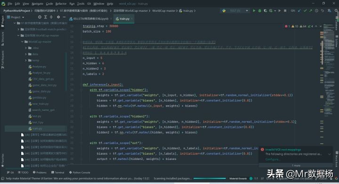The width and height of the screenshot is (339, 184).
Task: Push commits with Git green arrow icon
Action: coord(311,11)
